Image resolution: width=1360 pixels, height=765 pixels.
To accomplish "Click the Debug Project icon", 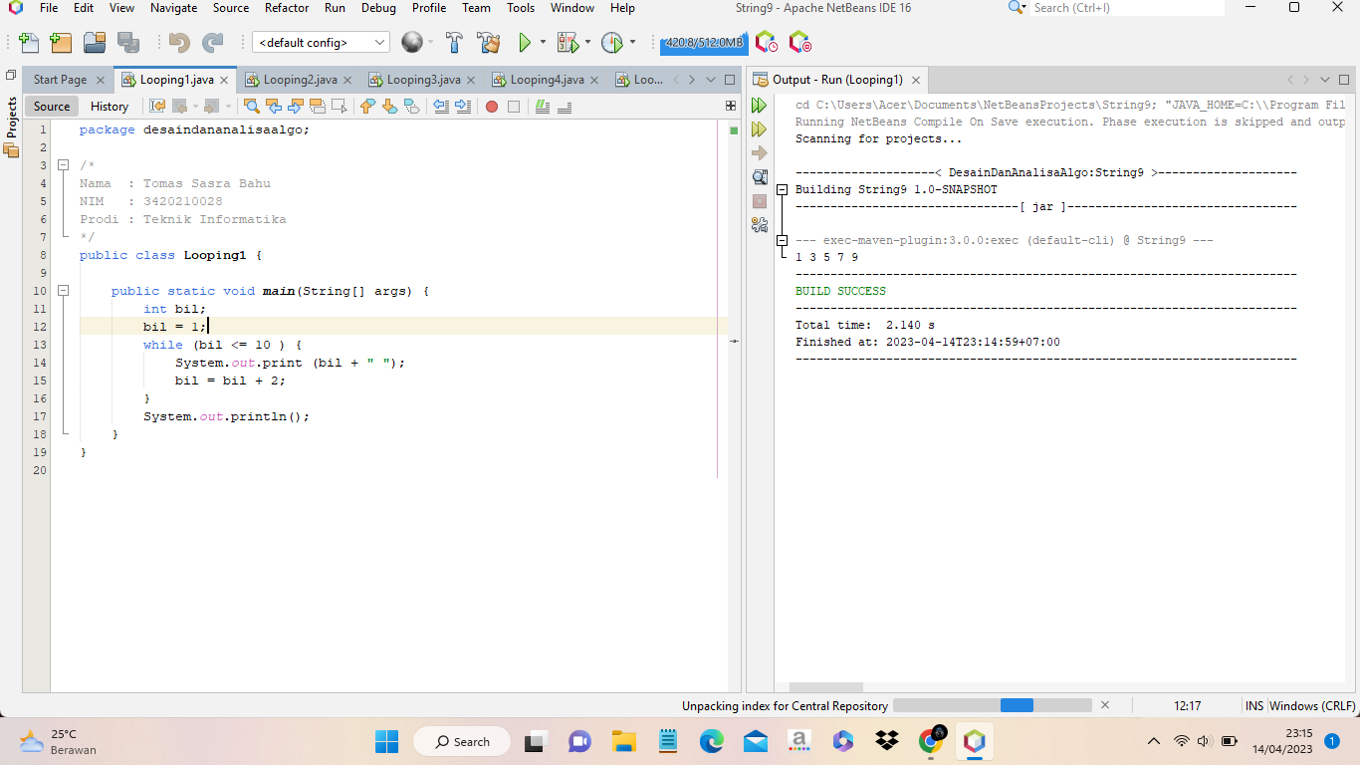I will coord(567,43).
